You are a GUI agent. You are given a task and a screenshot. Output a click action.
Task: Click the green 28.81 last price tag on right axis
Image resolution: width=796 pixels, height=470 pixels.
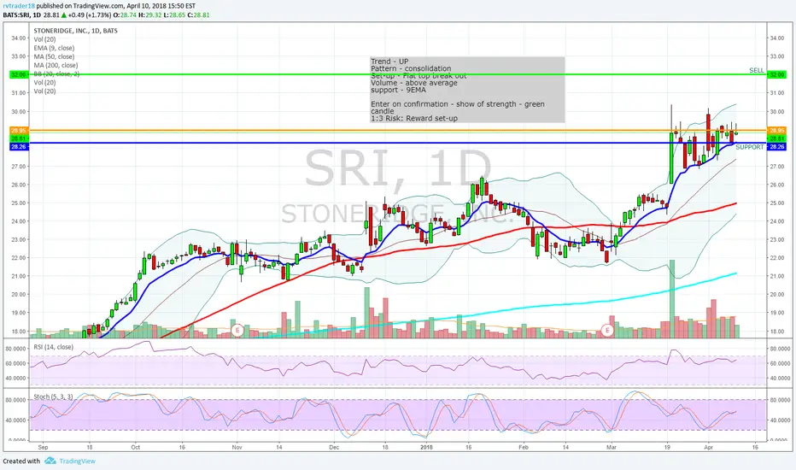point(776,138)
